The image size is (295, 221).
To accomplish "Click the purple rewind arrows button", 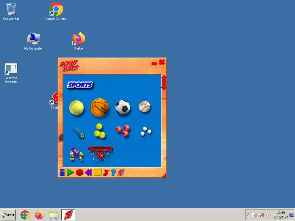I will tap(88, 173).
